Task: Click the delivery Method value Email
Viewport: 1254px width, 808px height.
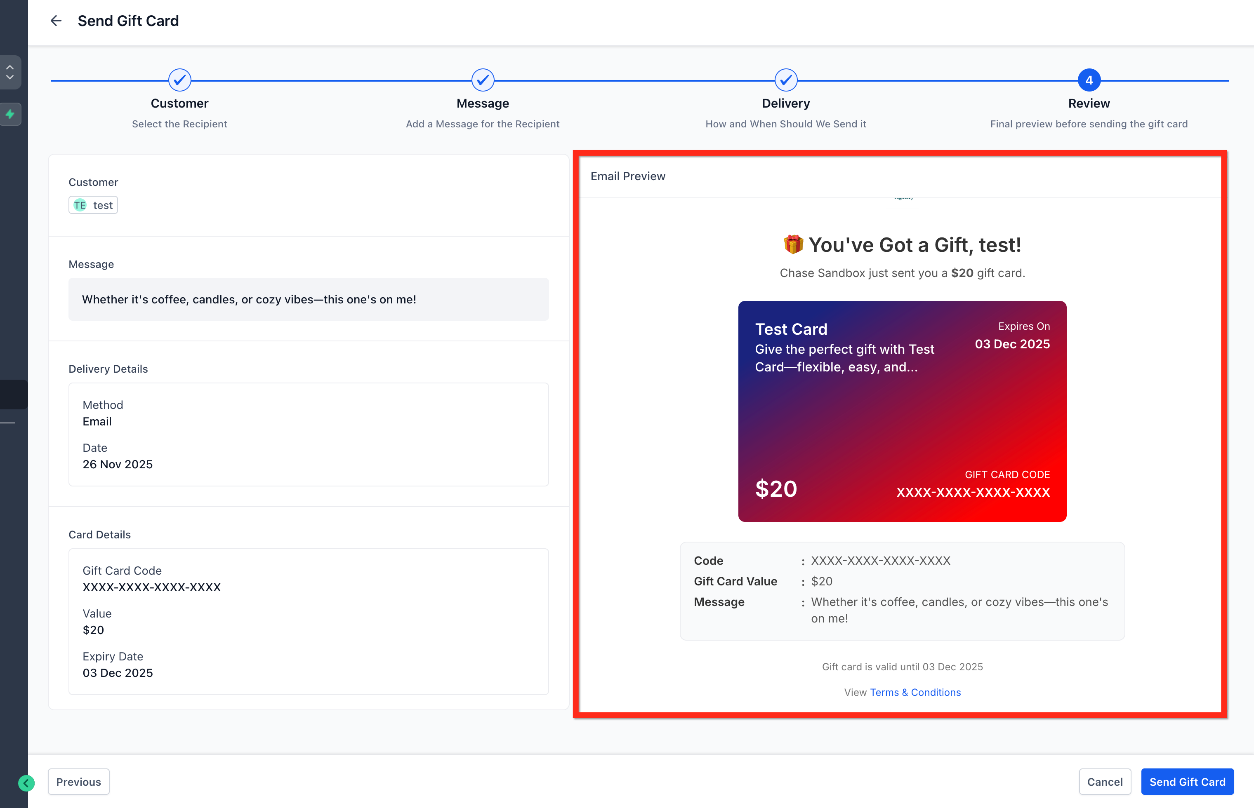Action: 97,421
